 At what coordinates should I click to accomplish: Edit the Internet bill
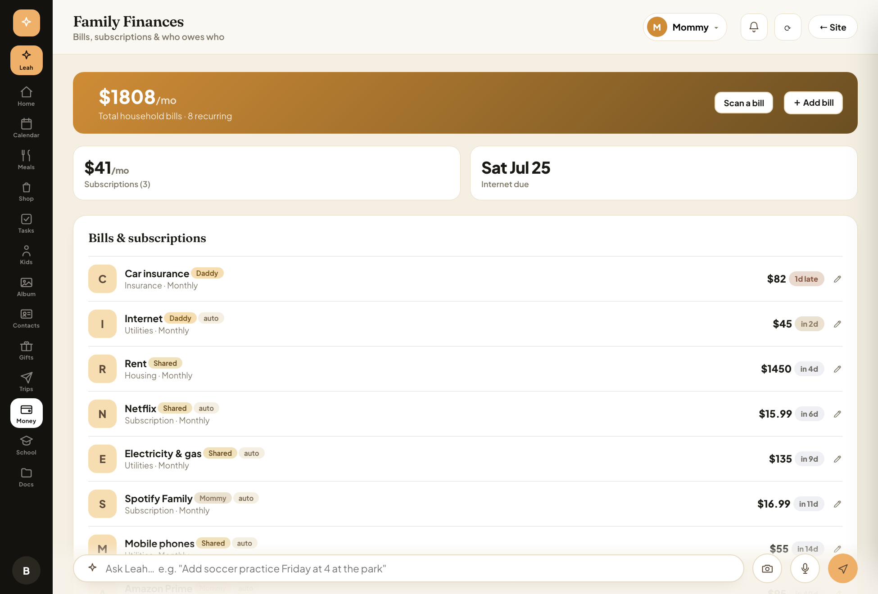[x=837, y=324]
